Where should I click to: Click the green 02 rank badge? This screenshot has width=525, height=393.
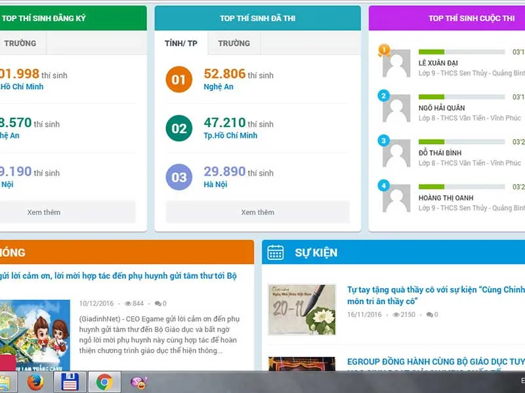[178, 128]
